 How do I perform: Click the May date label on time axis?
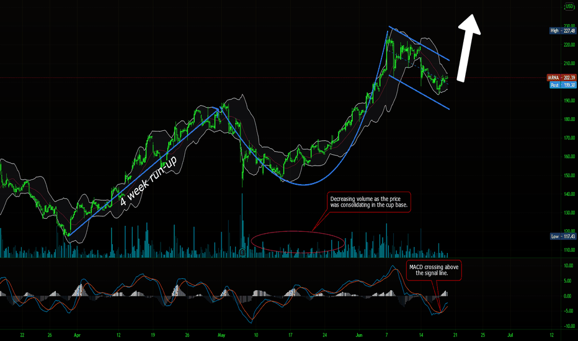coord(221,335)
